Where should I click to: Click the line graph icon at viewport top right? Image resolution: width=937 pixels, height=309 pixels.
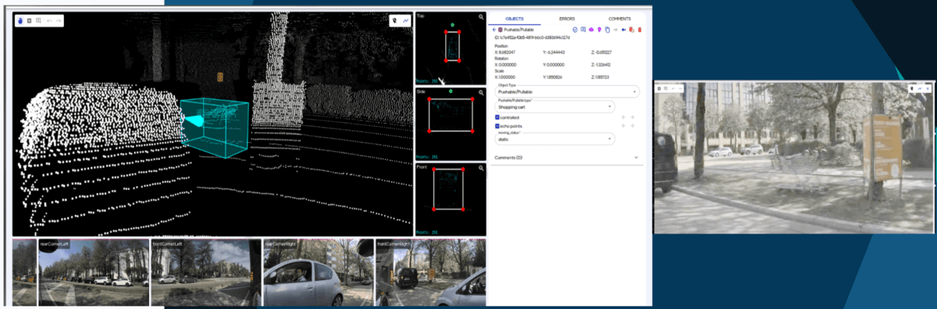406,20
